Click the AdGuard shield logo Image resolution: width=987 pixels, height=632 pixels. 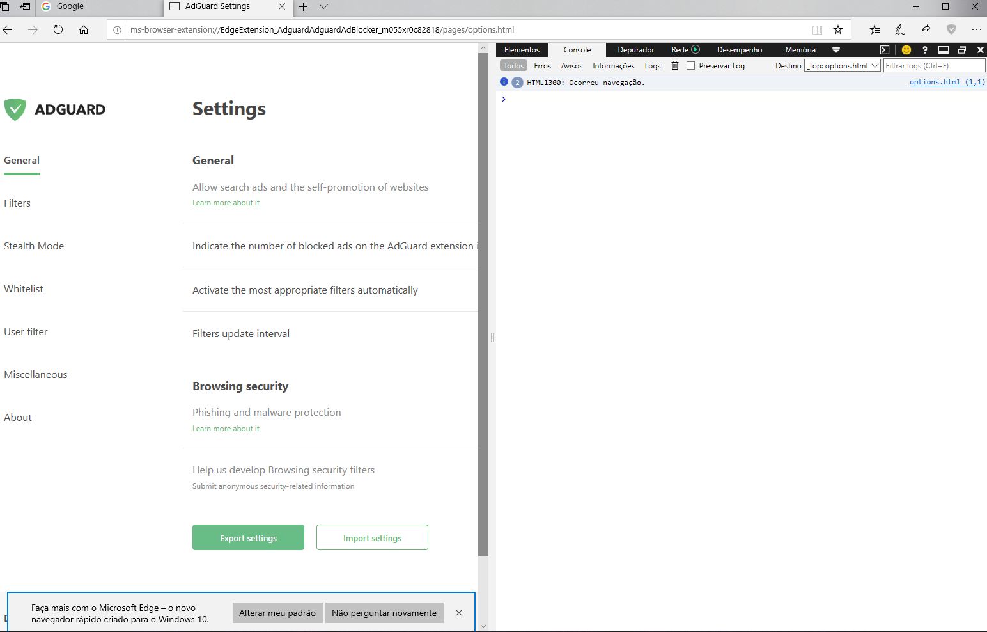coord(15,109)
